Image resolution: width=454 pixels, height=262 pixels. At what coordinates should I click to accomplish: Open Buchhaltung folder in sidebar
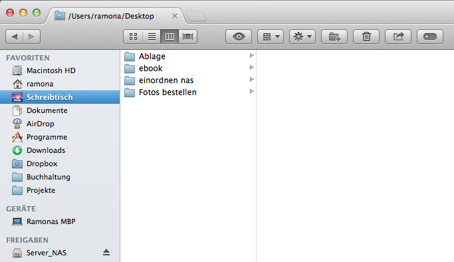pyautogui.click(x=60, y=177)
